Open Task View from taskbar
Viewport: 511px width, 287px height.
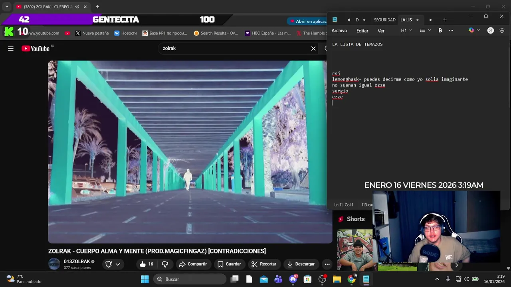pyautogui.click(x=235, y=279)
